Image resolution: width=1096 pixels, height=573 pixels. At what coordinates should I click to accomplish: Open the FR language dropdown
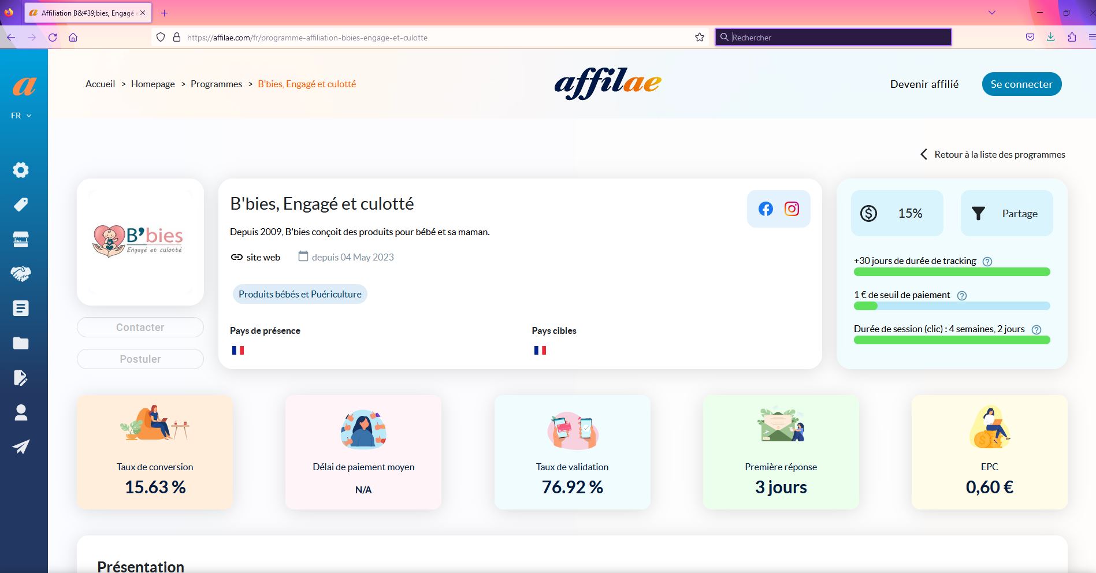(21, 116)
